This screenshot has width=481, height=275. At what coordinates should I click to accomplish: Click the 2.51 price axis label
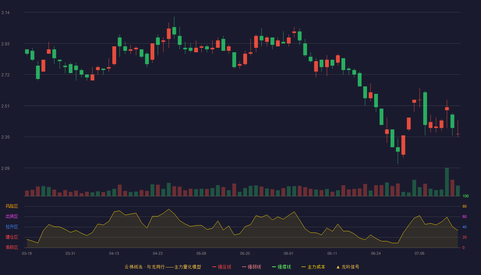(x=5, y=106)
